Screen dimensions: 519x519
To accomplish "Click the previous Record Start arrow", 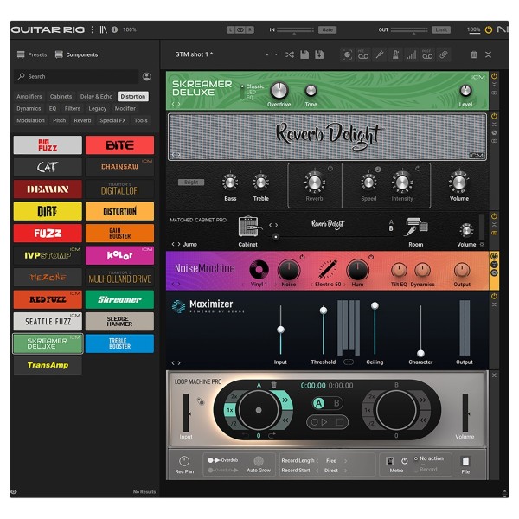I will 317,471.
